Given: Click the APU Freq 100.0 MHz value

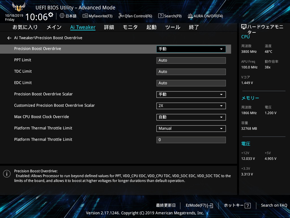Looking at the screenshot, I should pos(249,67).
